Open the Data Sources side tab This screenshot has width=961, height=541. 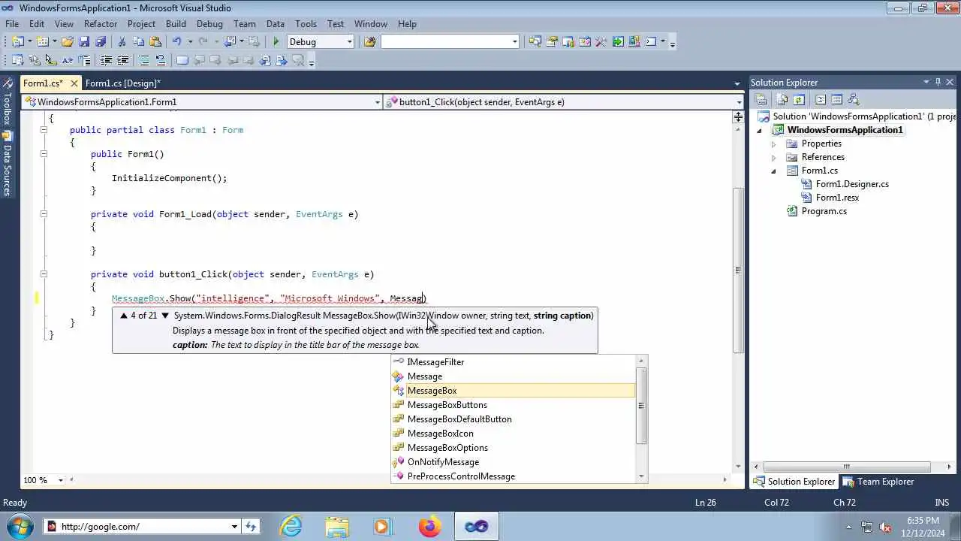(x=7, y=165)
